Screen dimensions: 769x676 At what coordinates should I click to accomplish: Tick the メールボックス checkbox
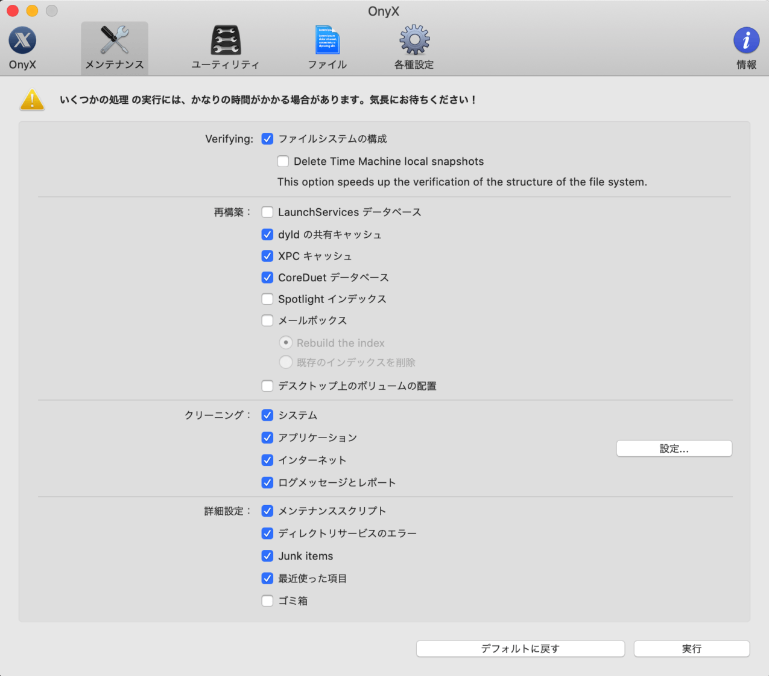(x=267, y=320)
